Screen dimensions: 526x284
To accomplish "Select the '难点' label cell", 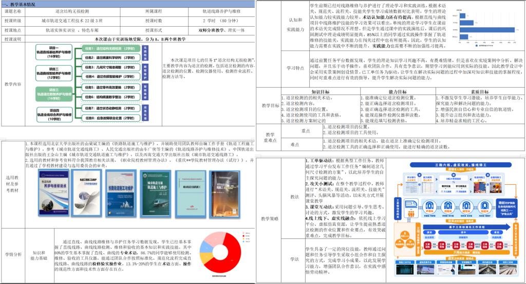I will [x=295, y=144].
